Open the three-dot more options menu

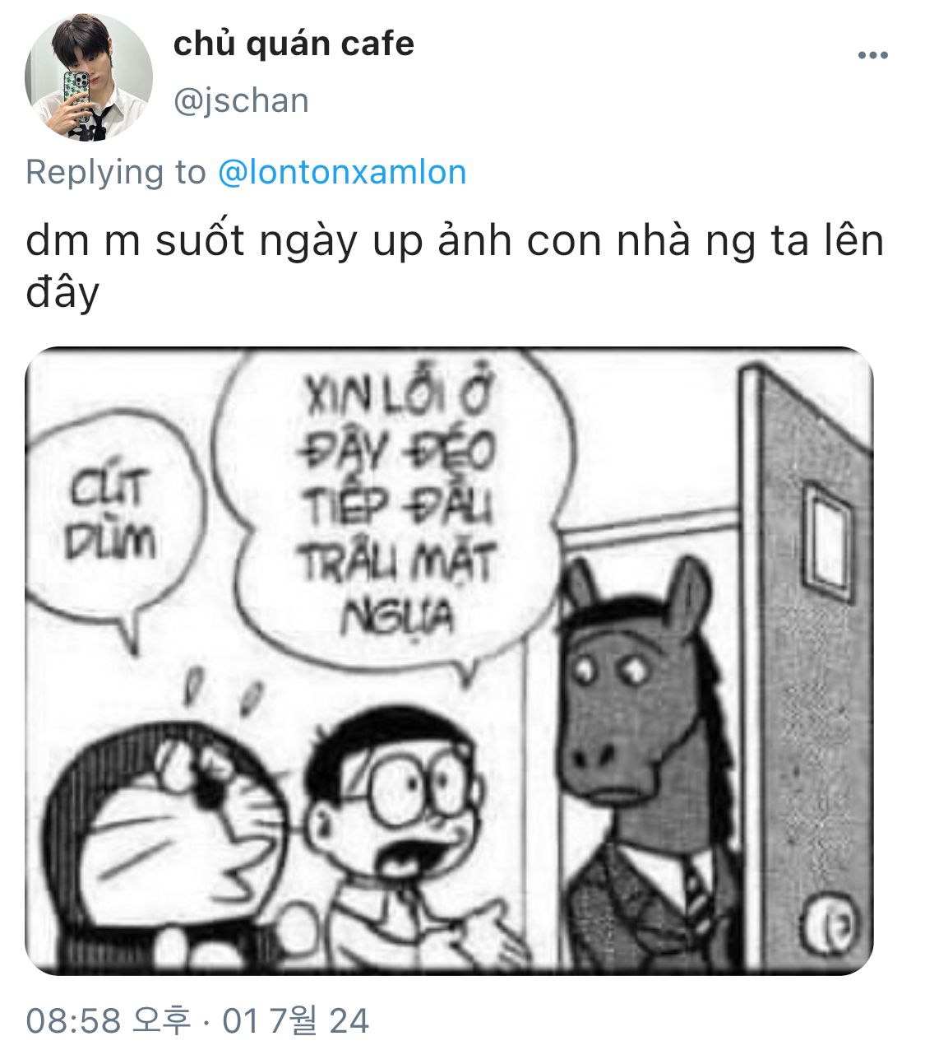872,55
